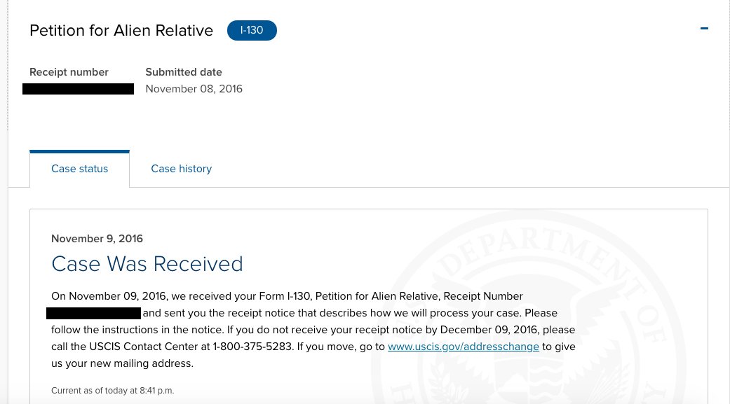Select the November 08, 2016 submitted date

pyautogui.click(x=194, y=89)
